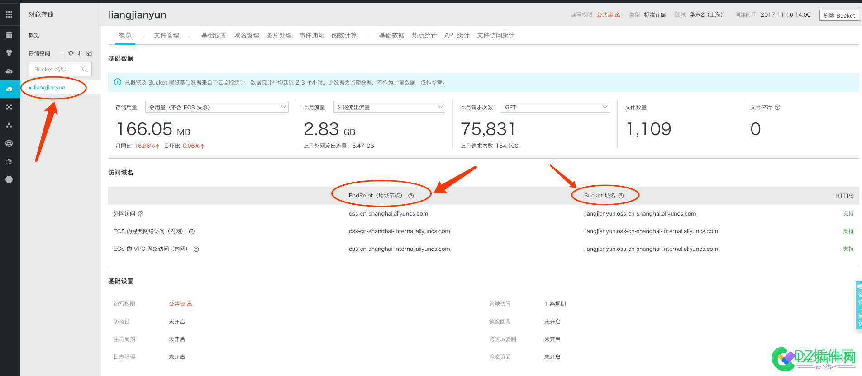Click the 删除 Bucket button

coord(839,15)
